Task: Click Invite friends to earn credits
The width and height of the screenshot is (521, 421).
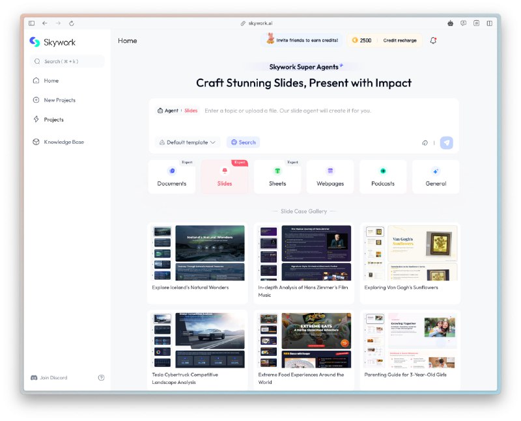Action: click(302, 40)
